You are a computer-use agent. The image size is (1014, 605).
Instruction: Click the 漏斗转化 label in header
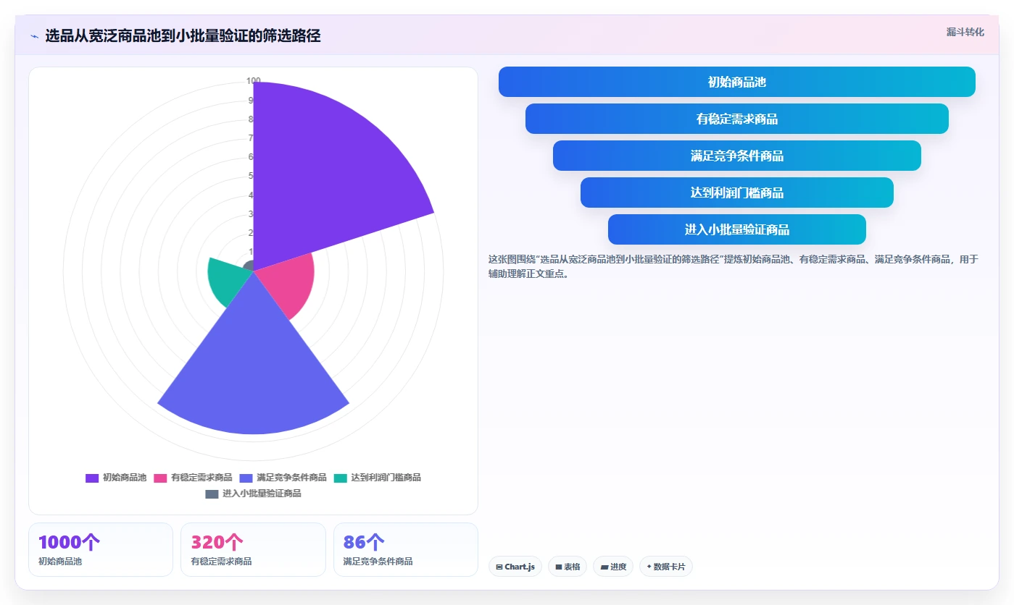tap(965, 32)
